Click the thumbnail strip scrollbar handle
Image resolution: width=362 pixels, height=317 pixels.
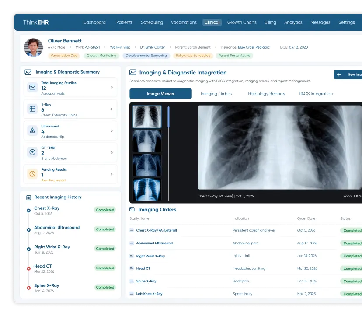coord(168,117)
